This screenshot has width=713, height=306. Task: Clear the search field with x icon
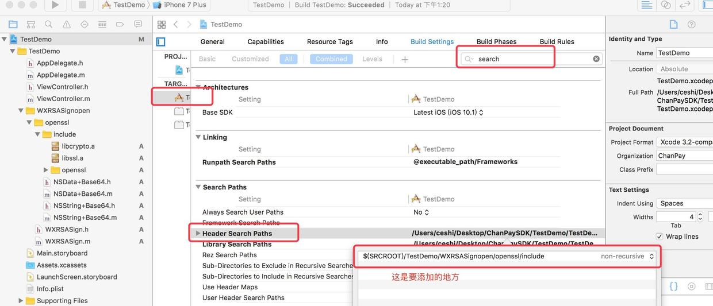pos(596,59)
